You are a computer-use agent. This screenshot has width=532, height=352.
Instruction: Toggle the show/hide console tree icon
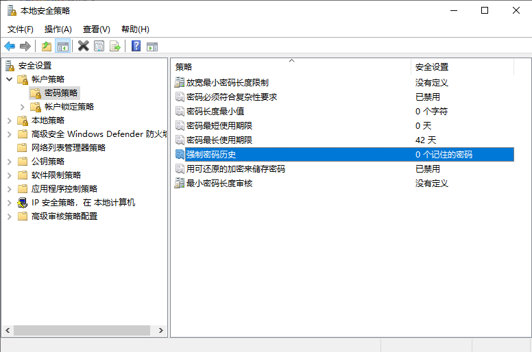pos(63,46)
